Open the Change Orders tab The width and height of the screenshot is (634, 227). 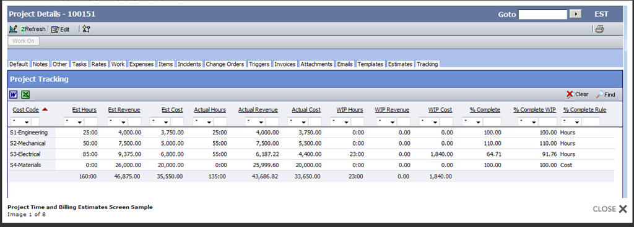(x=225, y=64)
